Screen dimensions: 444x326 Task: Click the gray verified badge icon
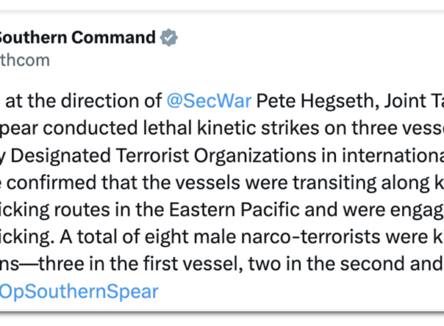pos(169,38)
